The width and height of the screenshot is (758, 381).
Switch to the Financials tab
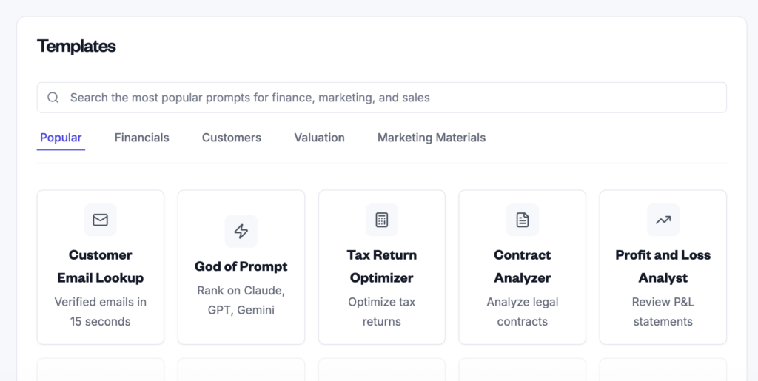click(x=141, y=138)
